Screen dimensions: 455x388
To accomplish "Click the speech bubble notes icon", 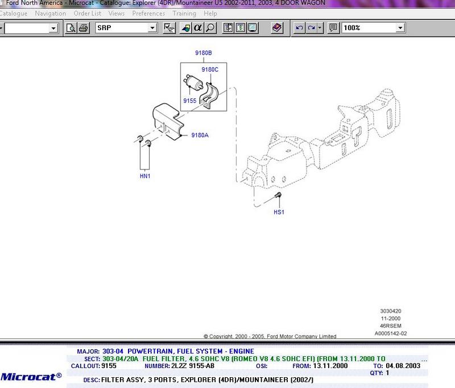I will coord(333,28).
